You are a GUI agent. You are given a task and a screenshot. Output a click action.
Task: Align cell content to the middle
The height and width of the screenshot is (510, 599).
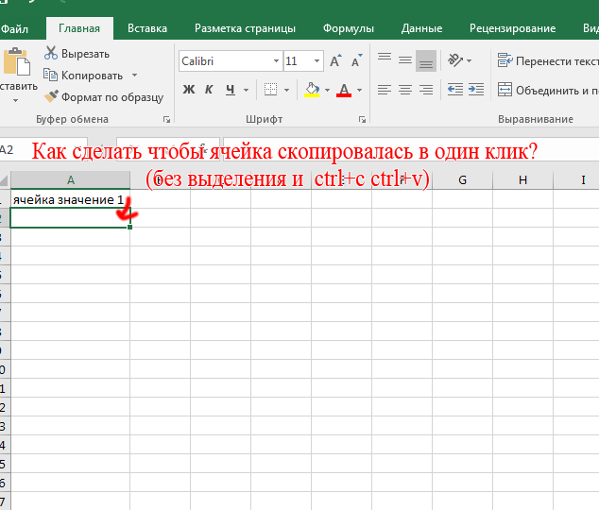click(405, 60)
